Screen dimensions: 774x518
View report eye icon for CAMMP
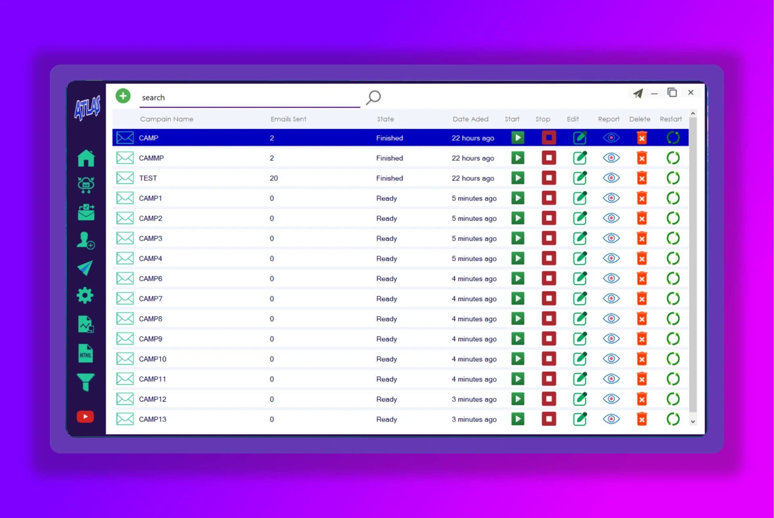(611, 158)
